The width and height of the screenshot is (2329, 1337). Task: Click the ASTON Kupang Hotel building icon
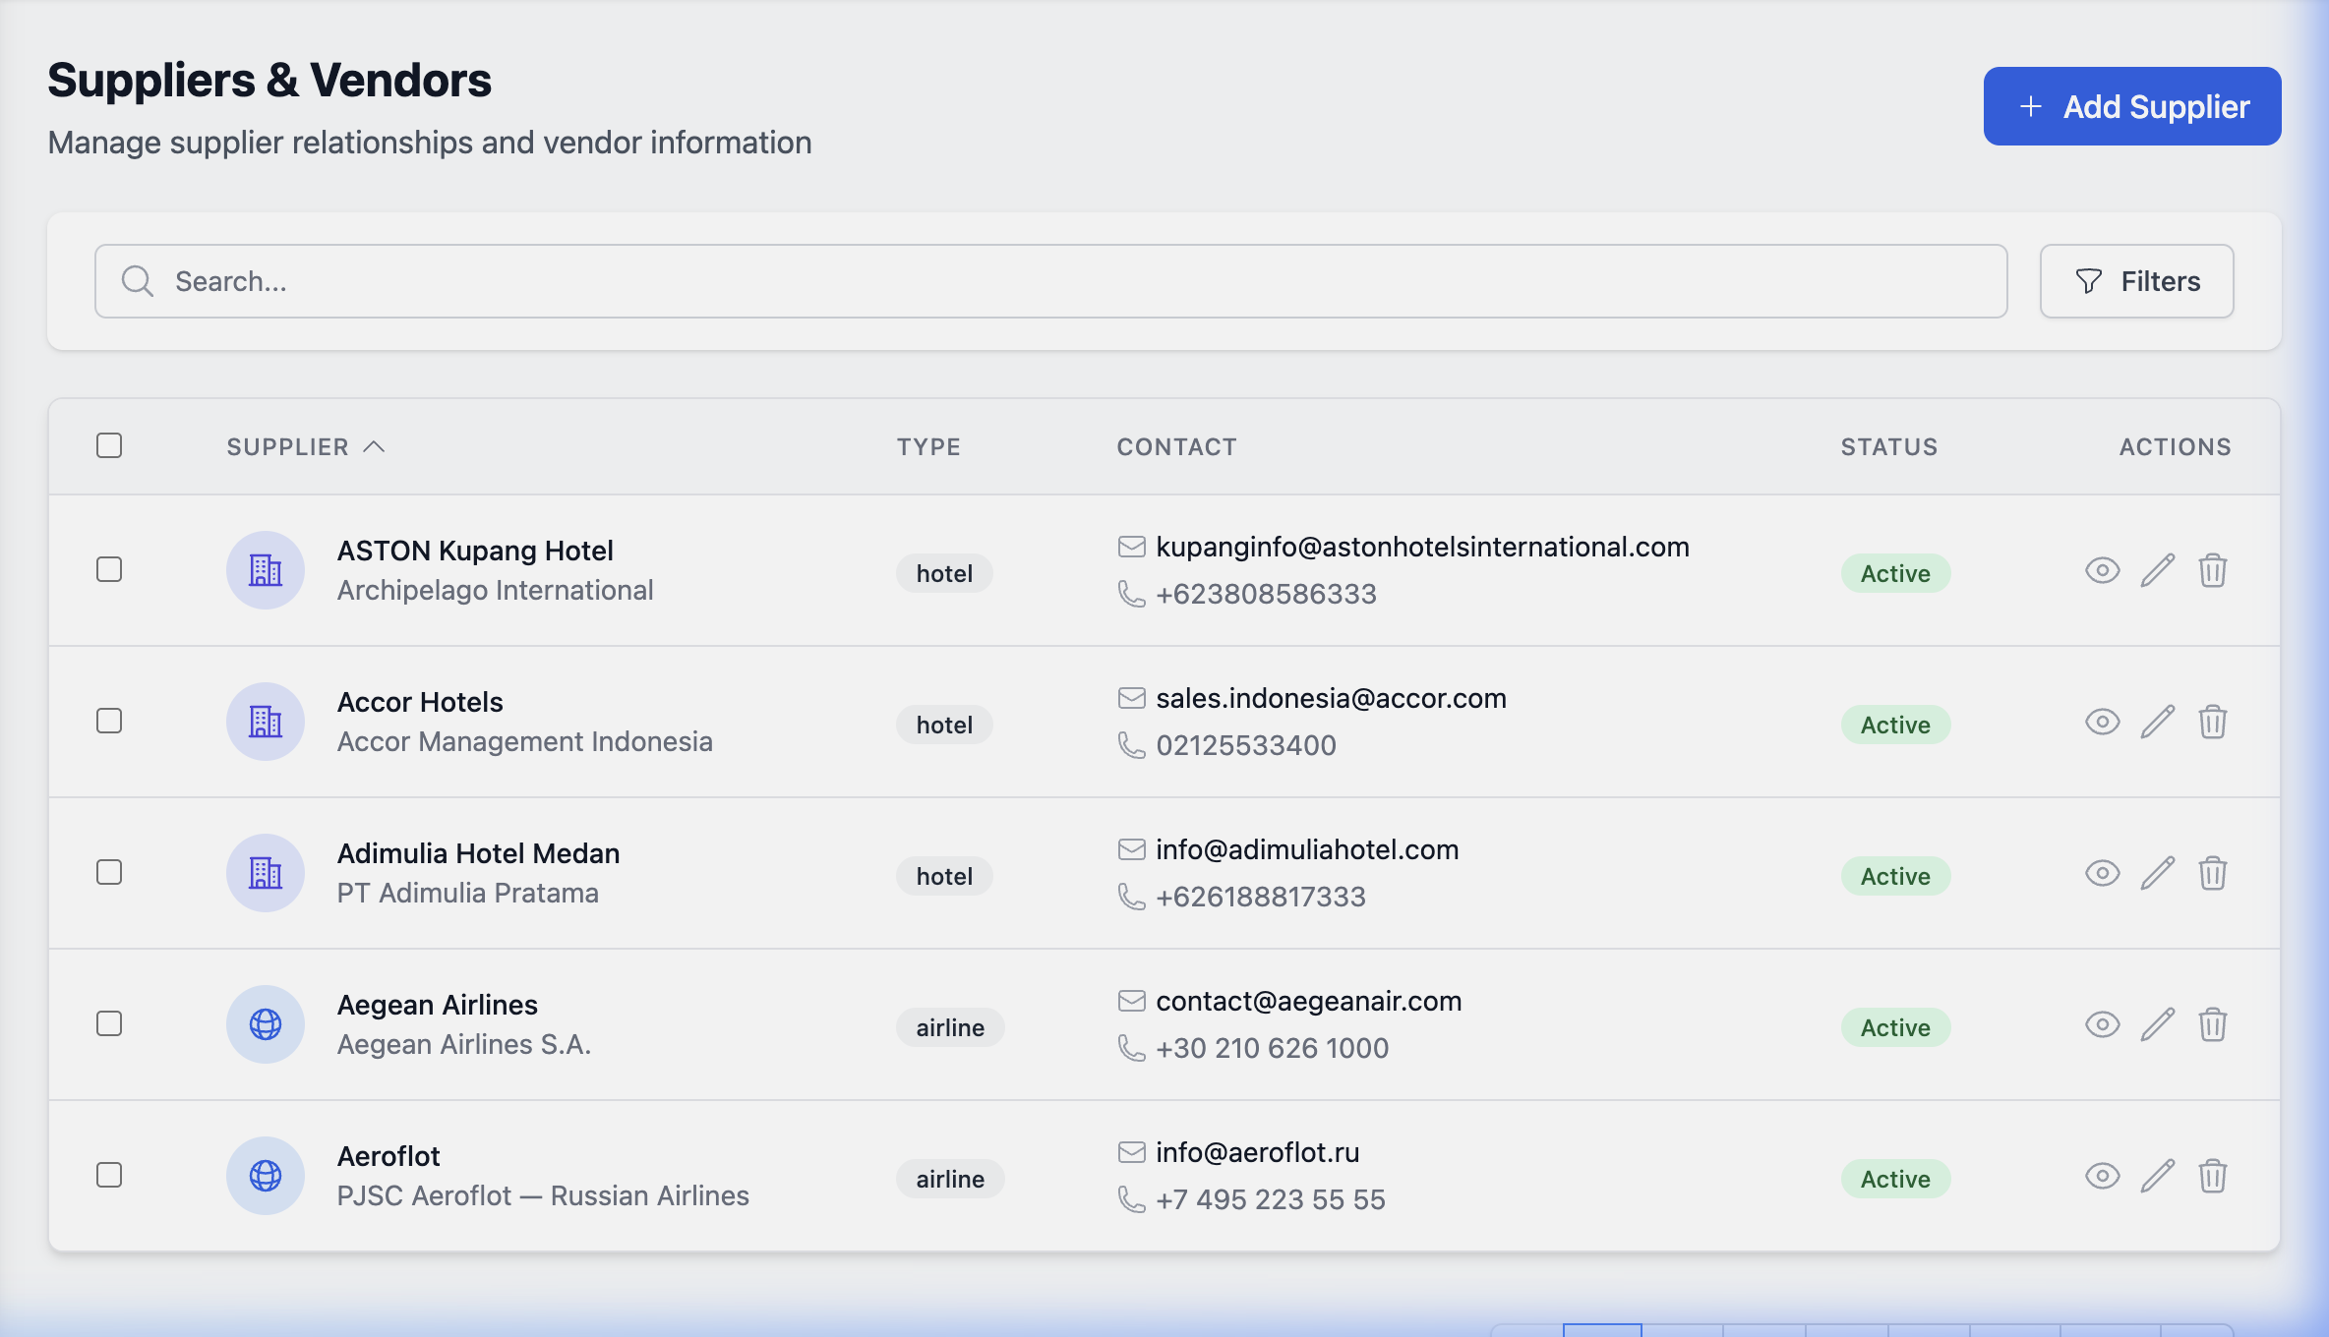266,570
